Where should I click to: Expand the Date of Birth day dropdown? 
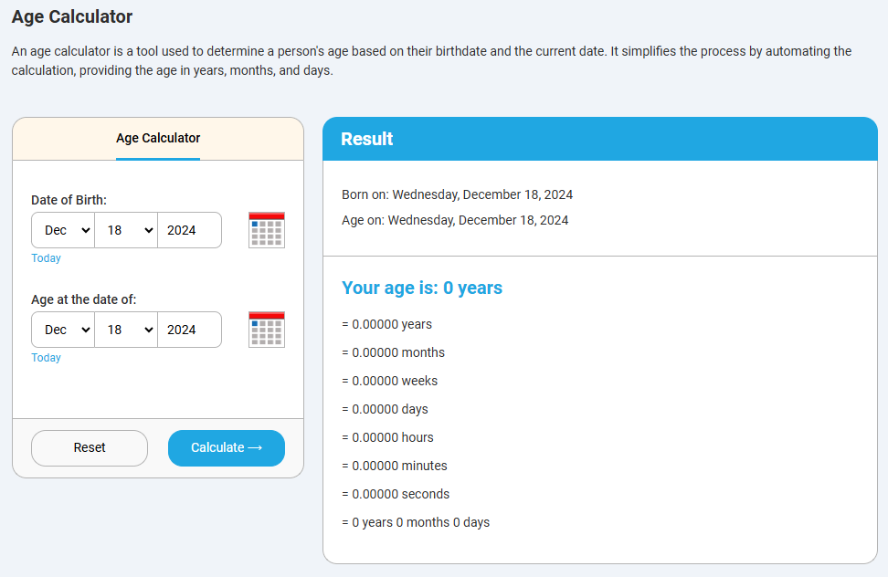pos(126,230)
